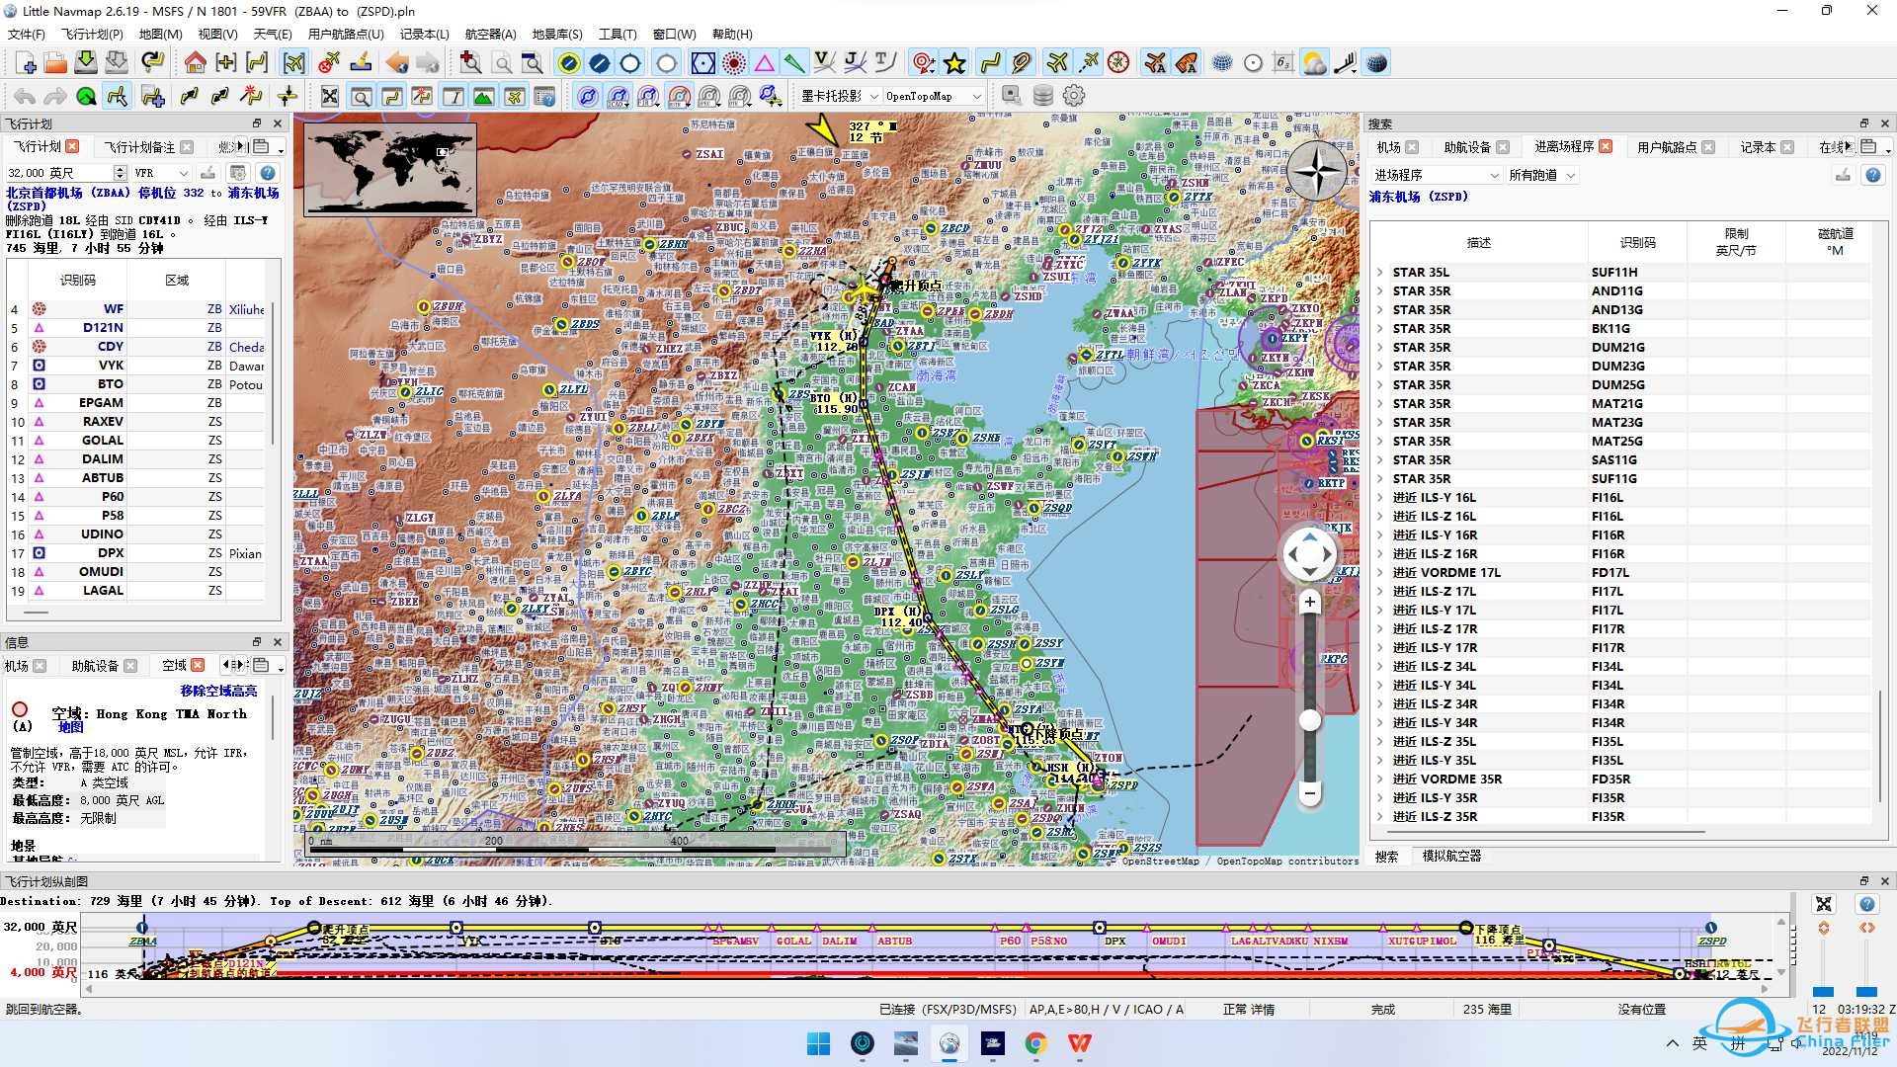Click the Save flight plan icon
1897x1067 pixels.
point(86,61)
